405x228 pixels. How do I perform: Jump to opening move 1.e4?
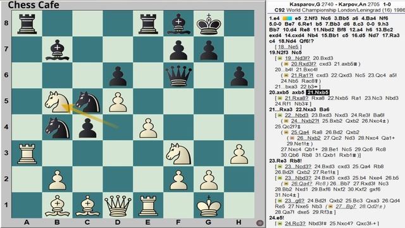pos(274,18)
